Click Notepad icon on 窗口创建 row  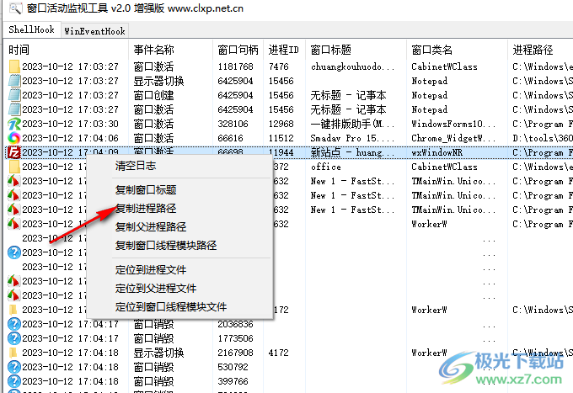point(13,95)
